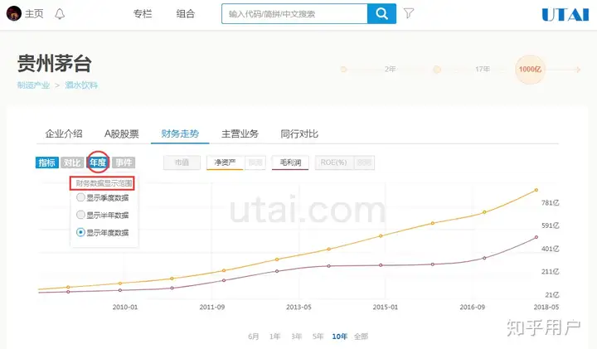
Task: Click the 591亿 axis label
Action: coord(551,225)
